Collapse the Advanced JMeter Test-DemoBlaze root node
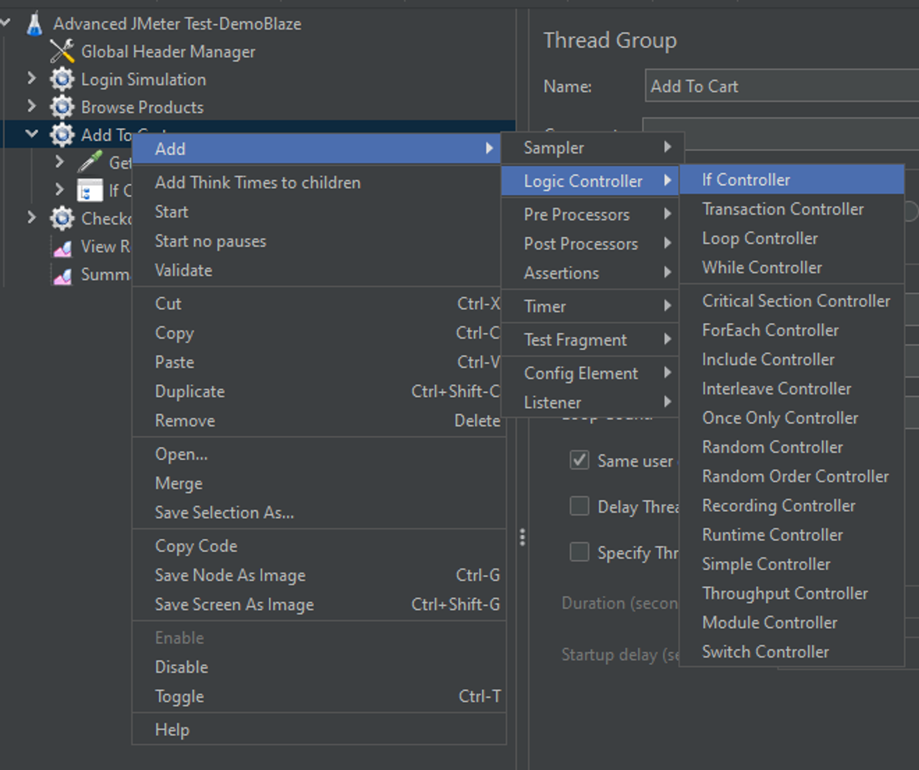919x770 pixels. pyautogui.click(x=5, y=23)
